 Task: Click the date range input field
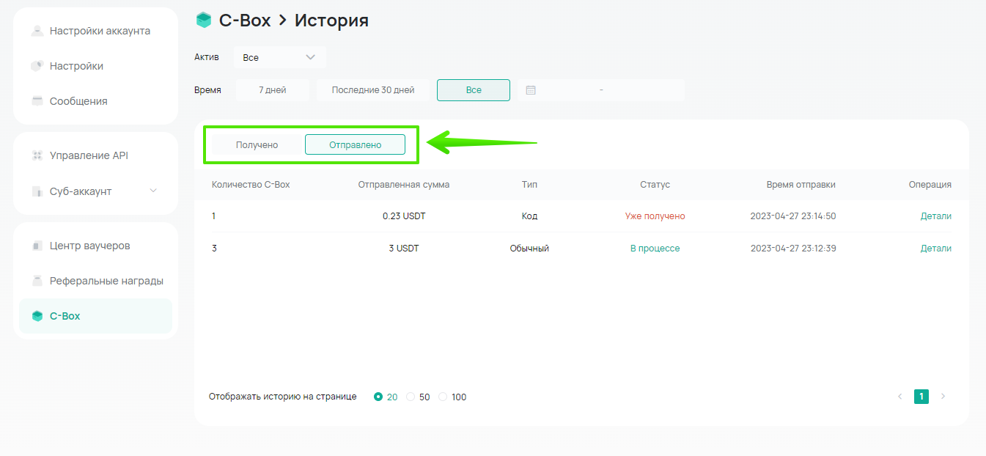601,90
